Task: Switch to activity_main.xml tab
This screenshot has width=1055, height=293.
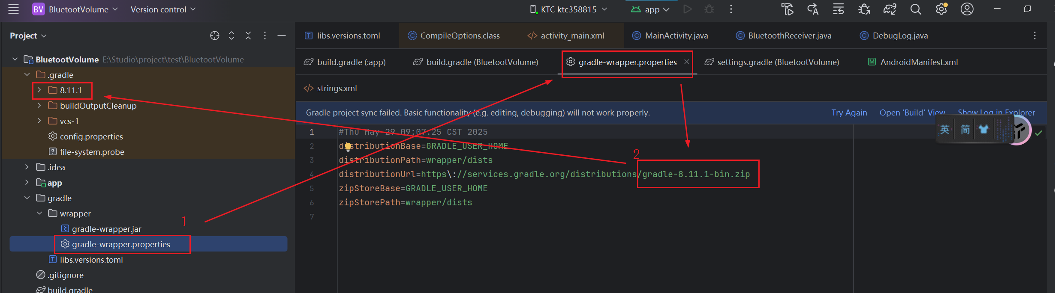Action: point(566,36)
